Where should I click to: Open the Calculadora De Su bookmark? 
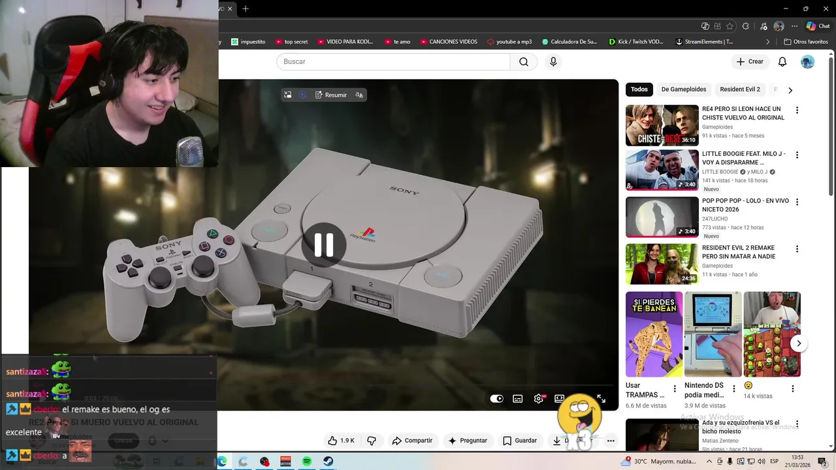(570, 42)
